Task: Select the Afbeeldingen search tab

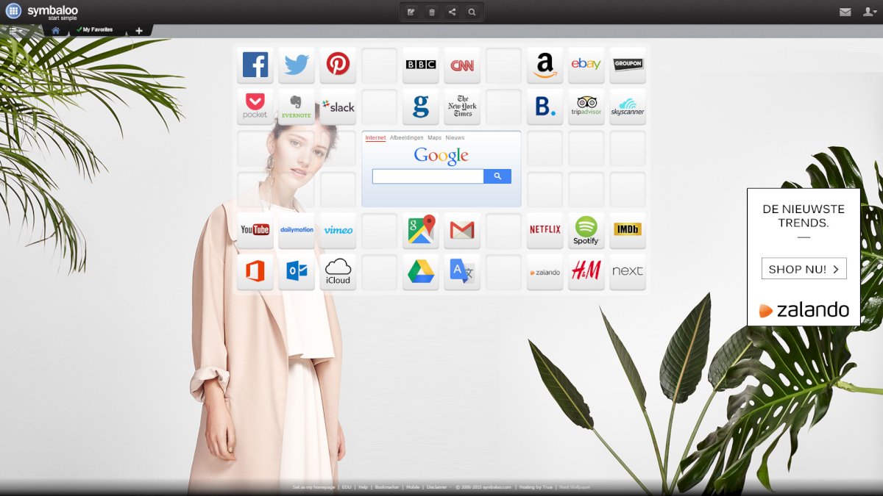Action: pos(407,138)
